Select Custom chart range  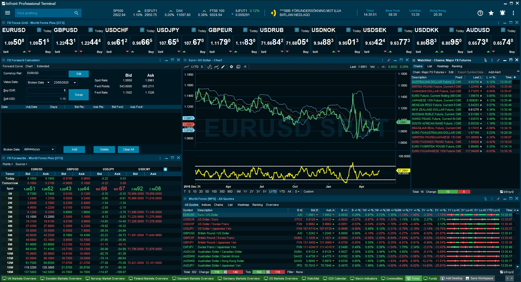309,191
